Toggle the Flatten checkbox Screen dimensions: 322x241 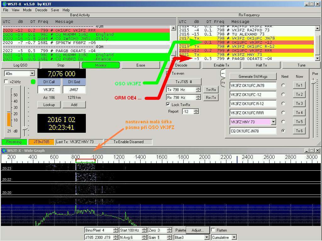click(213, 230)
